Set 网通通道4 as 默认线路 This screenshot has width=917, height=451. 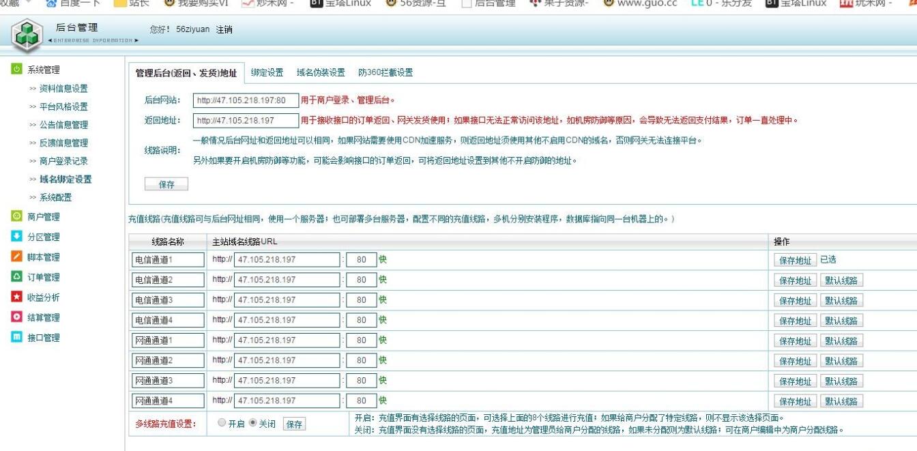(841, 401)
